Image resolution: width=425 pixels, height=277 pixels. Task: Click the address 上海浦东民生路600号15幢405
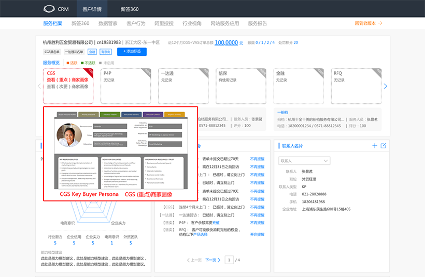click(326, 209)
